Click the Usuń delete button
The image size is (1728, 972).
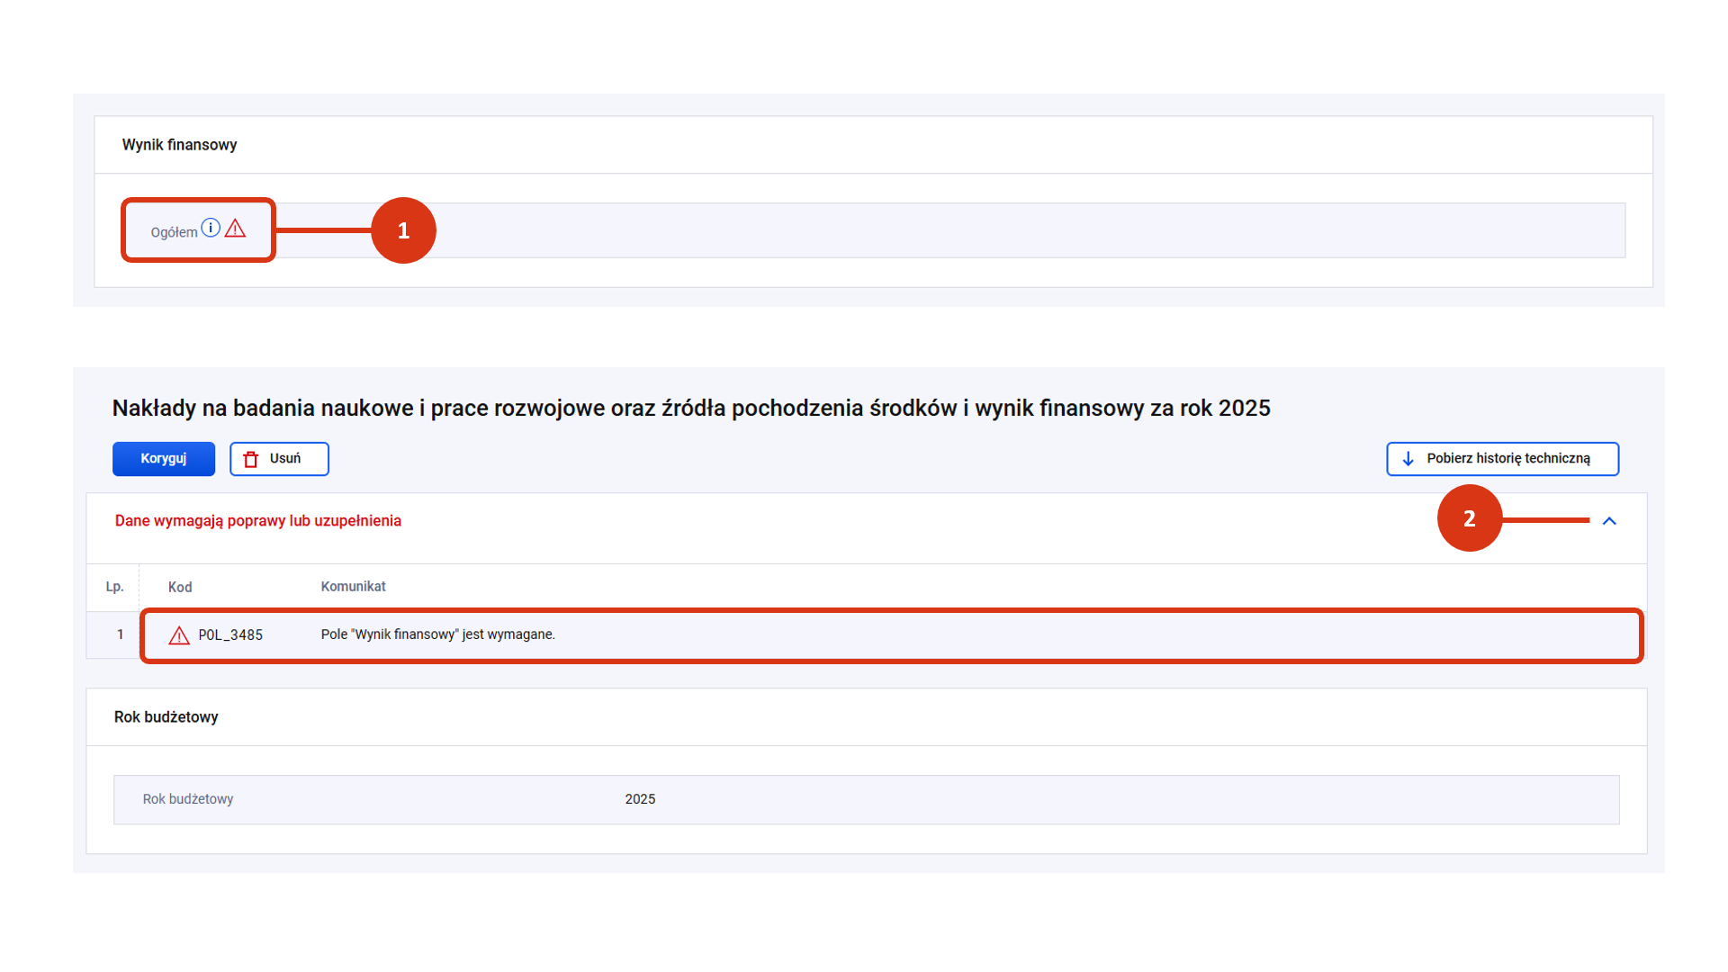pyautogui.click(x=279, y=459)
